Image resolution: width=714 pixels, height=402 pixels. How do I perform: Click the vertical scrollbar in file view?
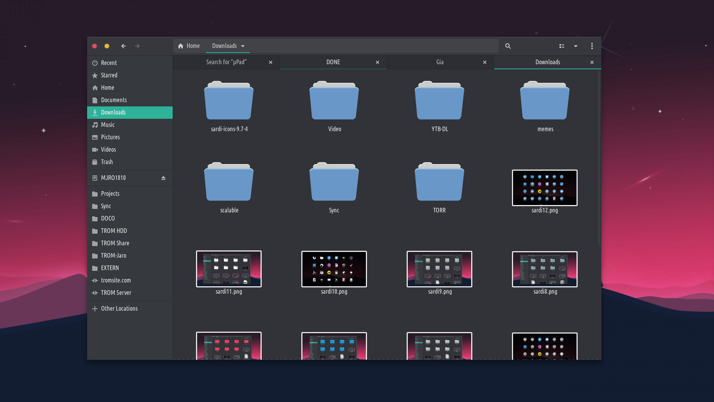[x=599, y=155]
